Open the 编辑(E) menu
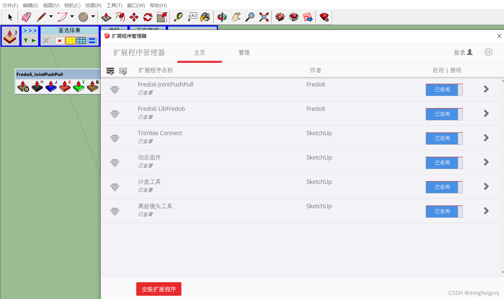504x299 pixels. coord(31,5)
